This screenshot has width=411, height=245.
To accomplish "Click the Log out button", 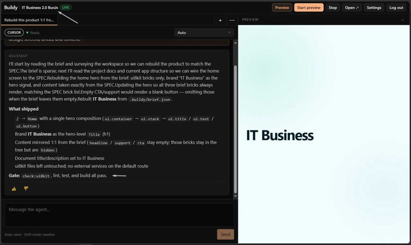I will [396, 8].
